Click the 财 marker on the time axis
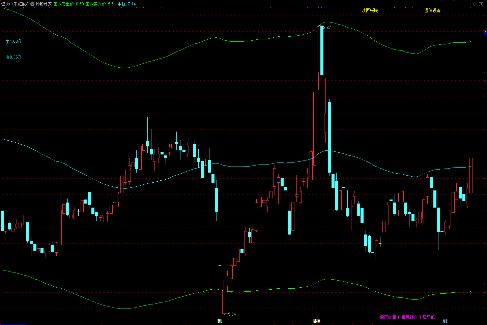The image size is (487, 325). click(445, 321)
